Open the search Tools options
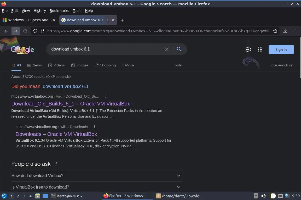301x200 pixels. pos(177,65)
